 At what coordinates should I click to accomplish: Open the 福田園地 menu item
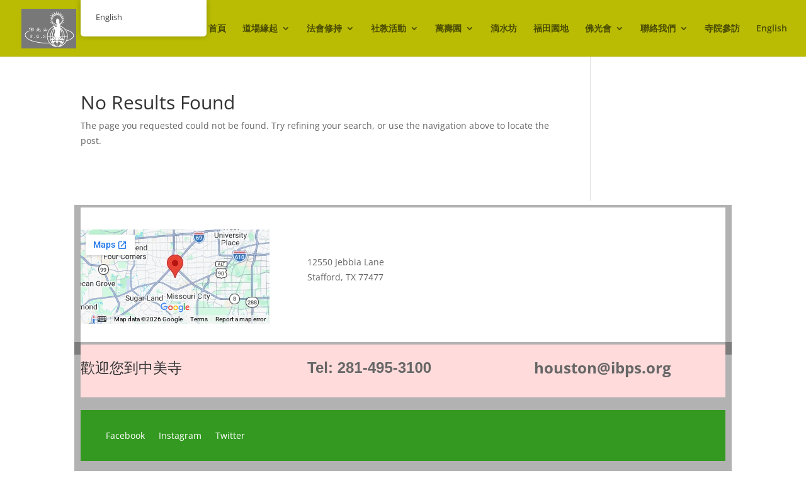coord(551,28)
